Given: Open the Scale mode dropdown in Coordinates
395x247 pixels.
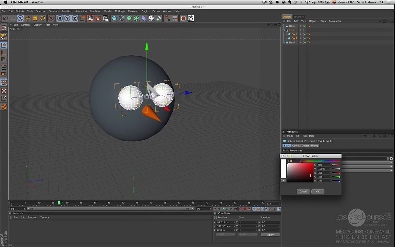Looking at the screenshot, I should coord(248,235).
